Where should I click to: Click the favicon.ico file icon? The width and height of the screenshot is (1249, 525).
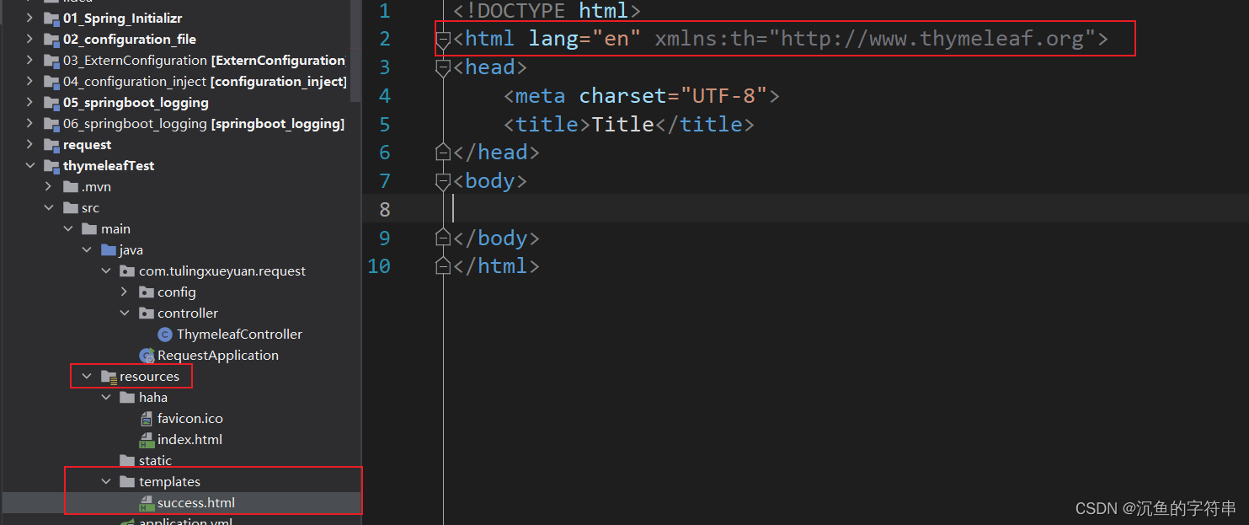click(x=148, y=418)
